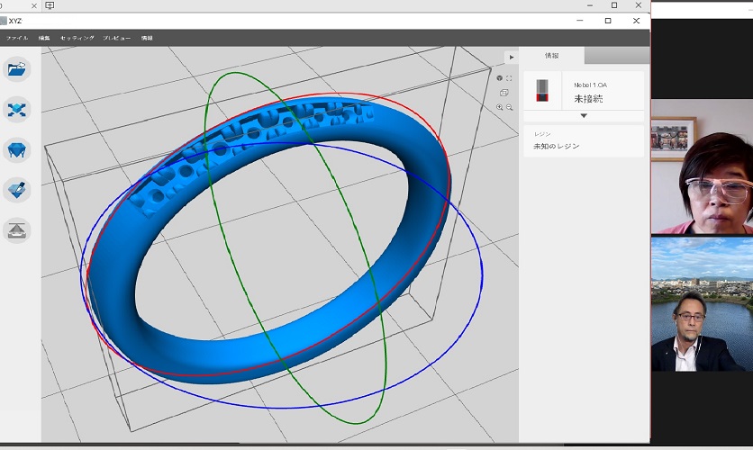Expand the printer list dropdown arrow
This screenshot has height=450, width=753.
584,115
